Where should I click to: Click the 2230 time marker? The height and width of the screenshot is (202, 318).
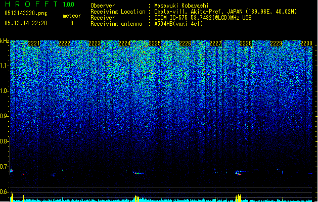pyautogui.click(x=306, y=43)
